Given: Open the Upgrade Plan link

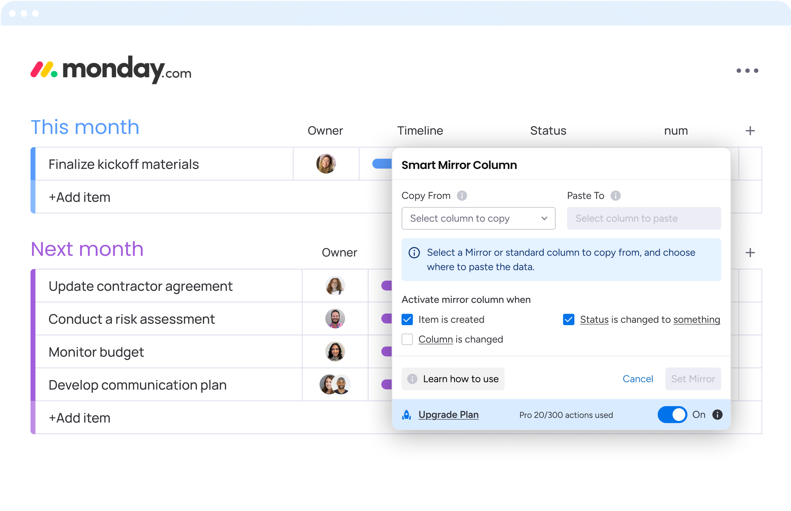Looking at the screenshot, I should (x=448, y=415).
